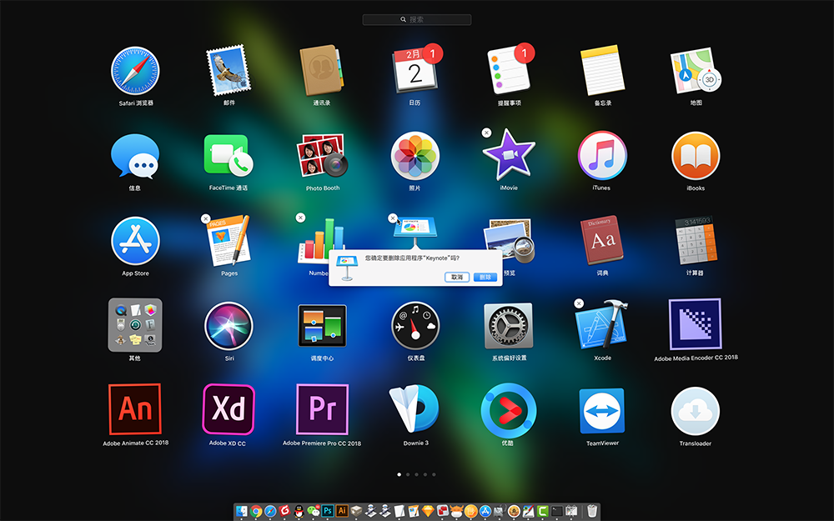Launch Xcode
Screen dimensions: 834x521
[x=601, y=325]
